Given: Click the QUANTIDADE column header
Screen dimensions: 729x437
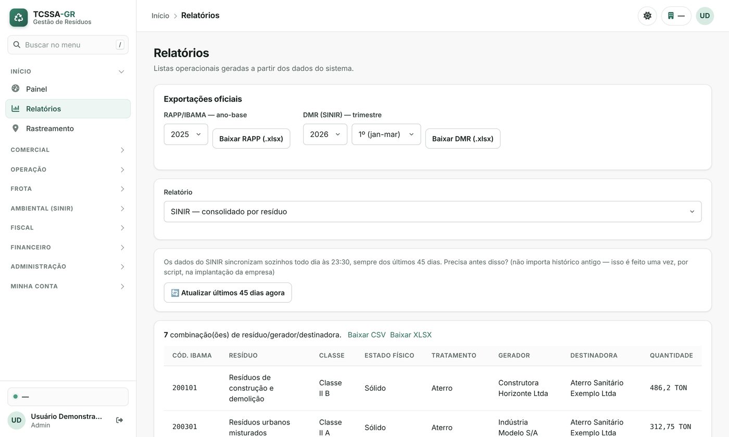Looking at the screenshot, I should click(x=671, y=355).
